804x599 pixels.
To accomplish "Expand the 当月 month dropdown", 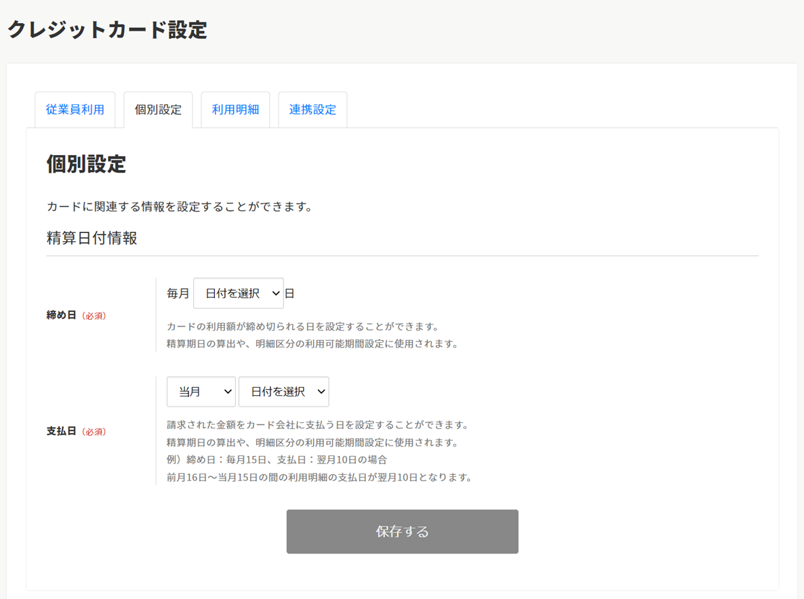I will tap(201, 392).
